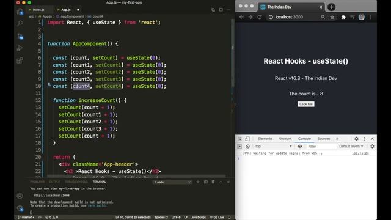
Task: Open DevTools customize three-dot menu
Action: pos(365,139)
